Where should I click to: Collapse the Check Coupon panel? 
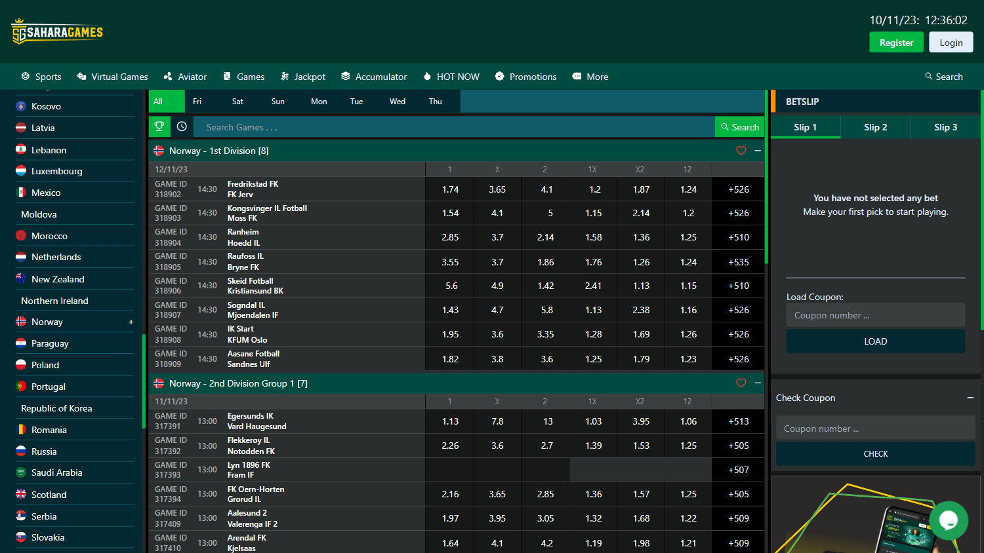[970, 398]
